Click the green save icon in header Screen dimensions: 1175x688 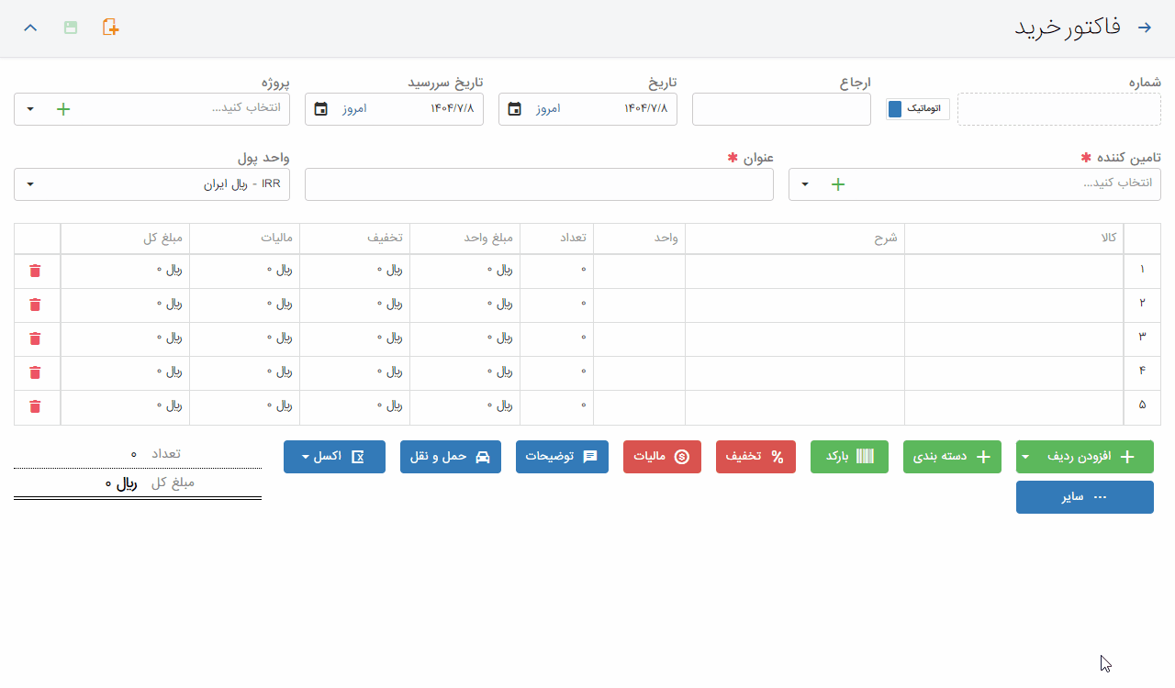(71, 28)
